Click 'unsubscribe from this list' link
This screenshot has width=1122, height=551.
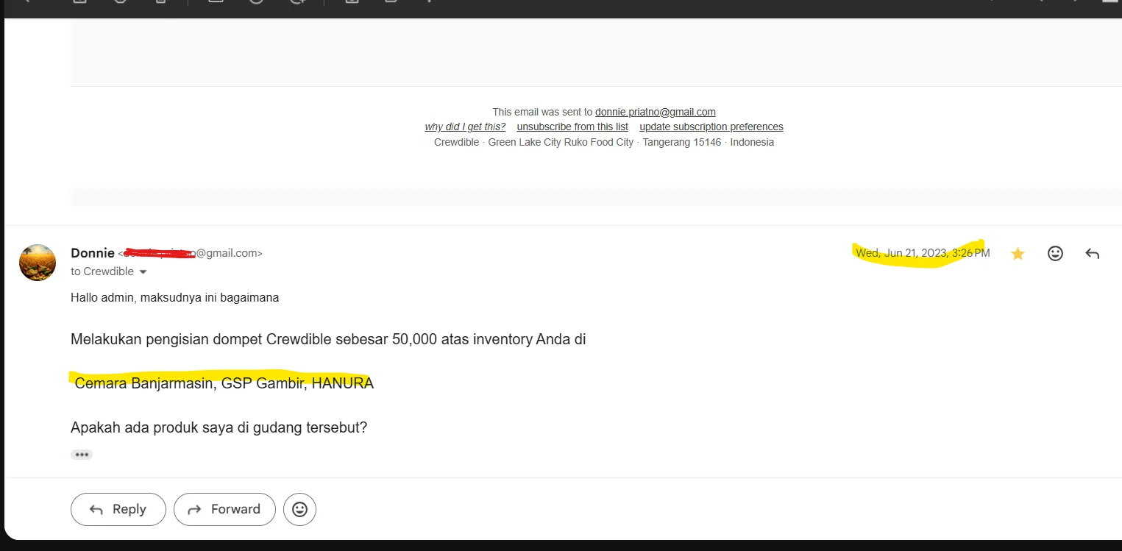[572, 127]
